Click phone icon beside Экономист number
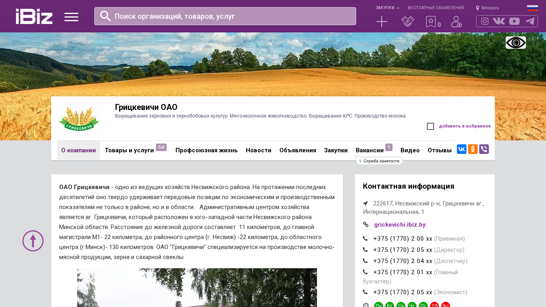 coord(365,292)
